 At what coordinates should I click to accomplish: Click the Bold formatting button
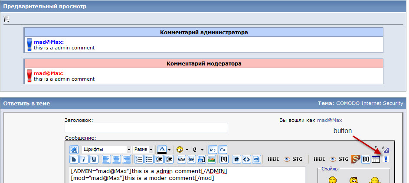click(x=74, y=159)
